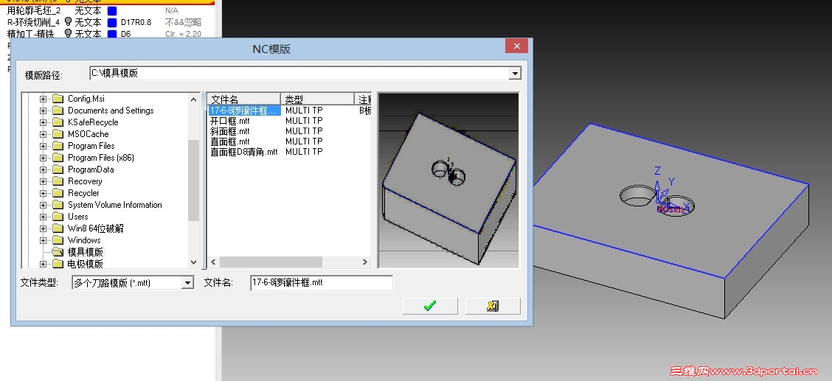The height and width of the screenshot is (381, 832).
Task: Expand the Program Files (x86) node
Action: tap(43, 158)
